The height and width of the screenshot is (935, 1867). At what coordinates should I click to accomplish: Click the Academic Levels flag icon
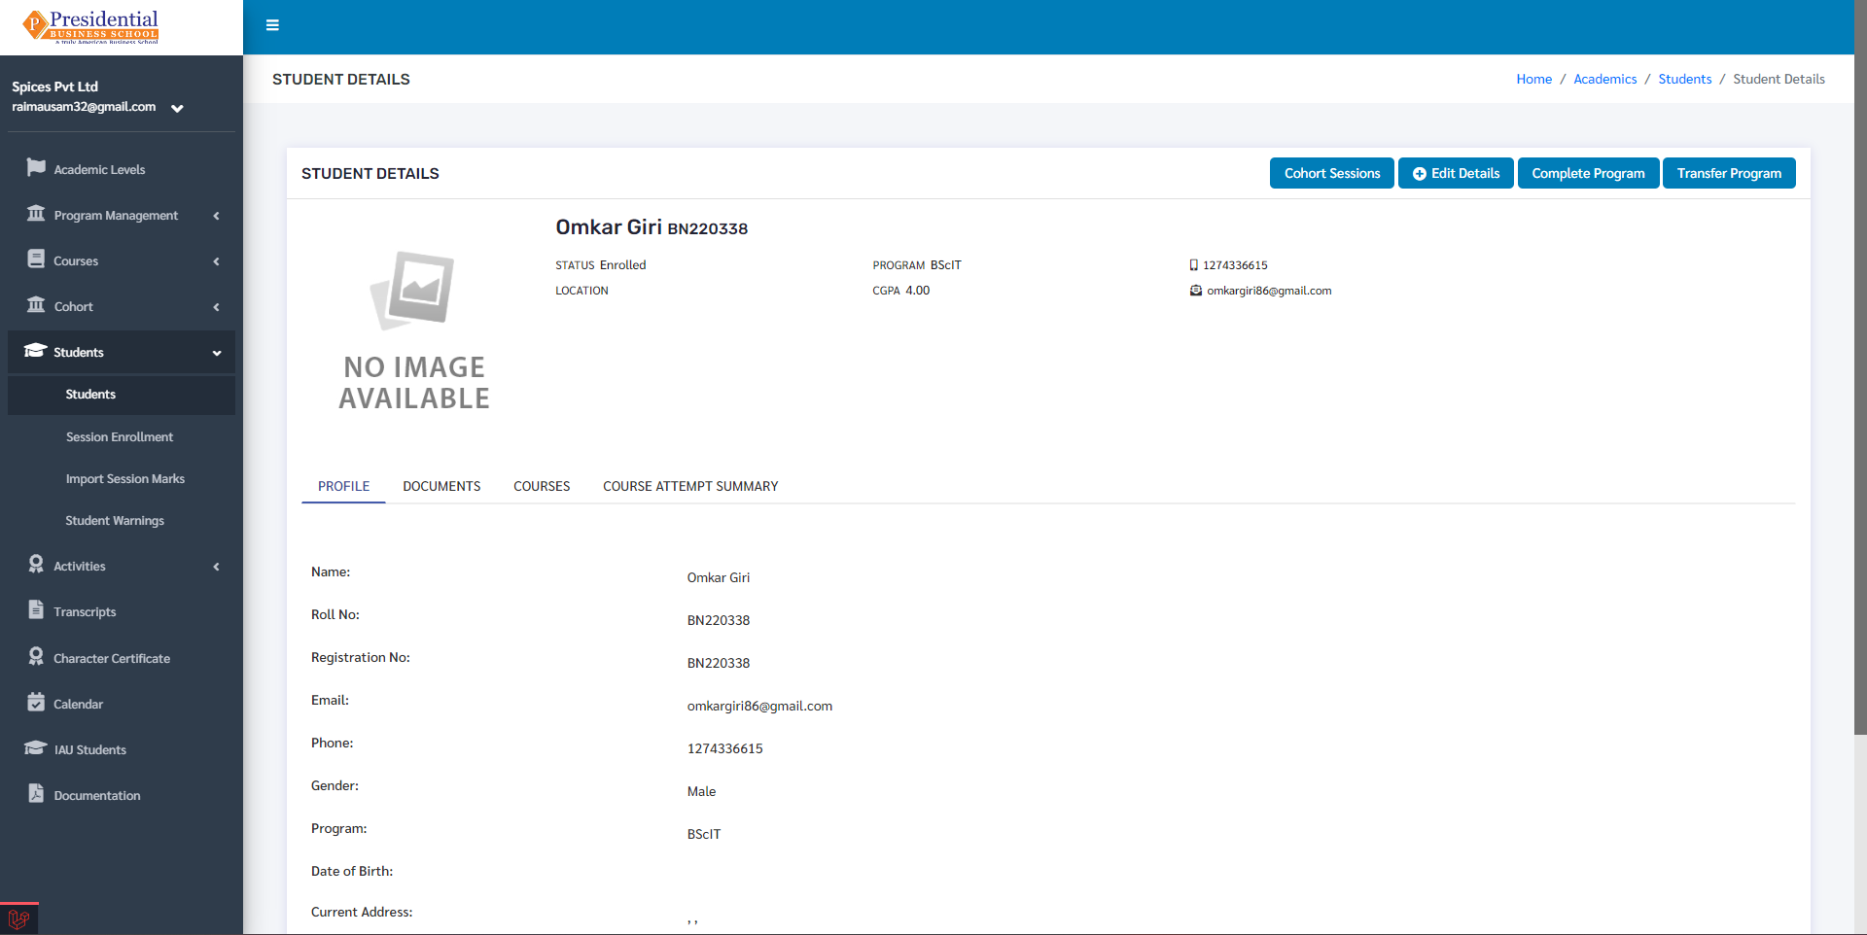pos(36,167)
